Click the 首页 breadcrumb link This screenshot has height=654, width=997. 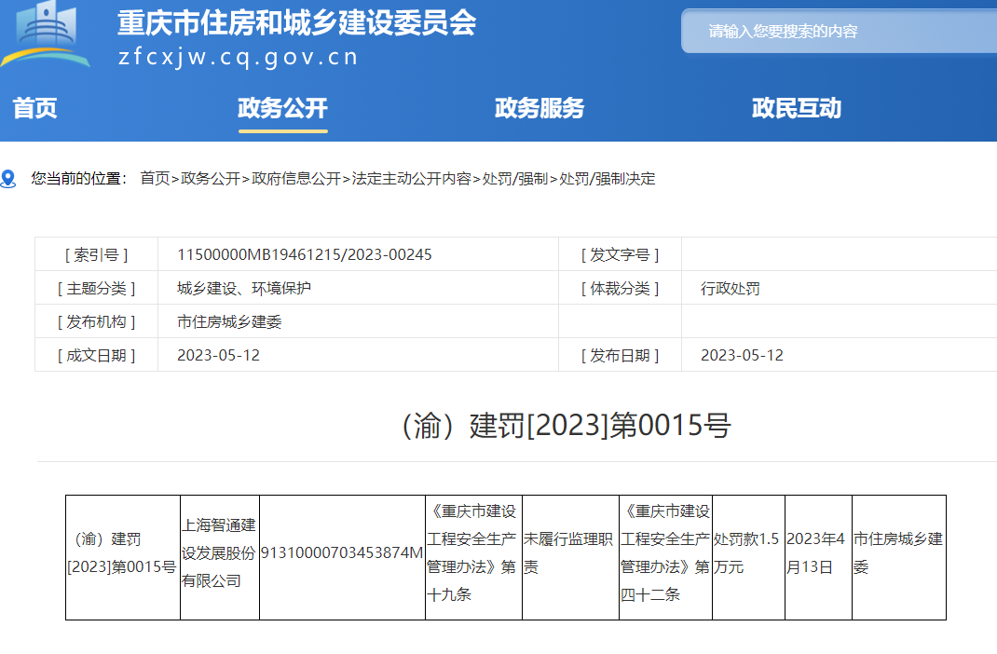coord(155,179)
